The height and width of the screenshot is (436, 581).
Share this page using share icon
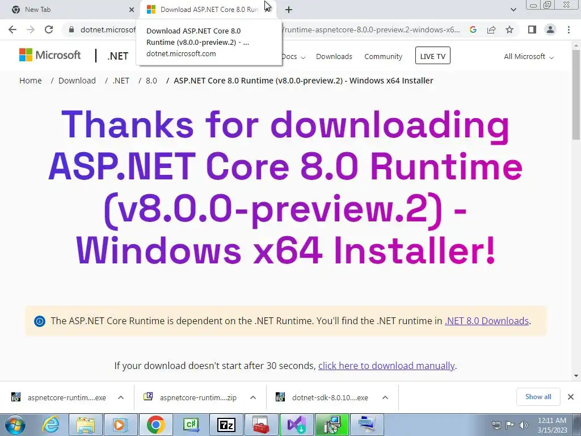[x=491, y=30]
